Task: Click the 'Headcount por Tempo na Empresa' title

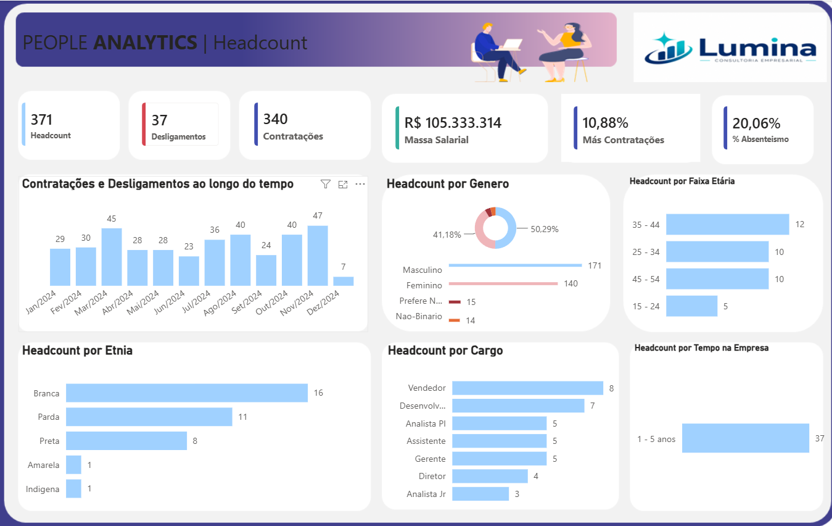Action: point(702,348)
